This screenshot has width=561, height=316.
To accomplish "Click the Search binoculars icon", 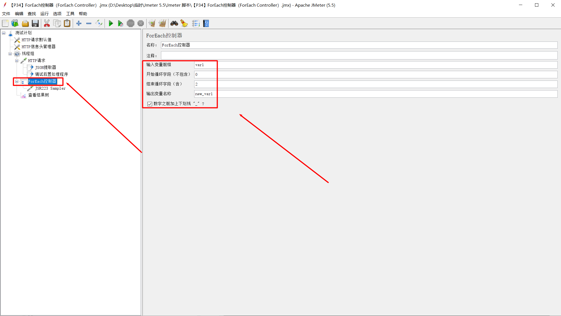I will (174, 24).
